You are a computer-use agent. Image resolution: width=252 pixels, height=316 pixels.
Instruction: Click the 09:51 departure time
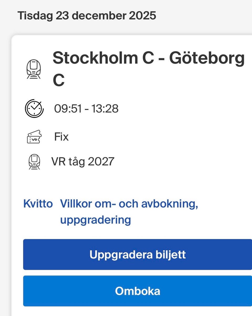[x=68, y=108]
